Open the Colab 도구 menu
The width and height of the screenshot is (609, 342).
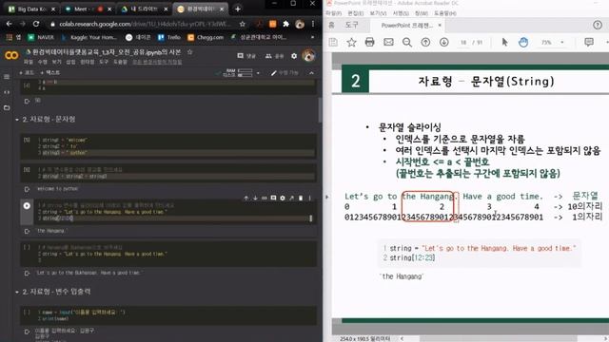click(104, 62)
